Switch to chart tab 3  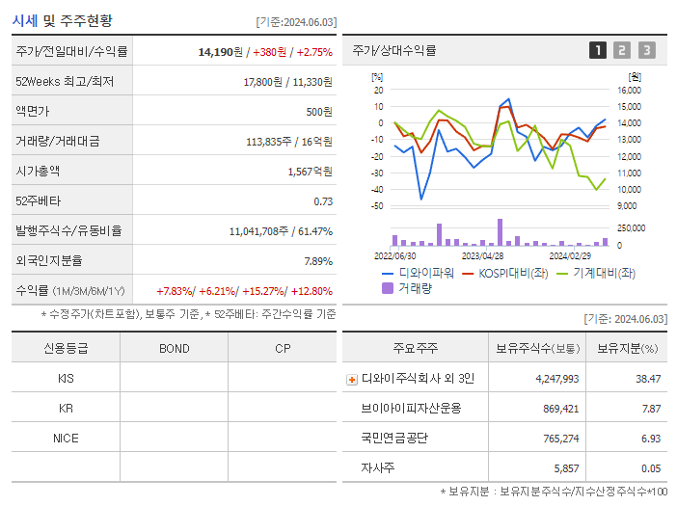point(647,50)
